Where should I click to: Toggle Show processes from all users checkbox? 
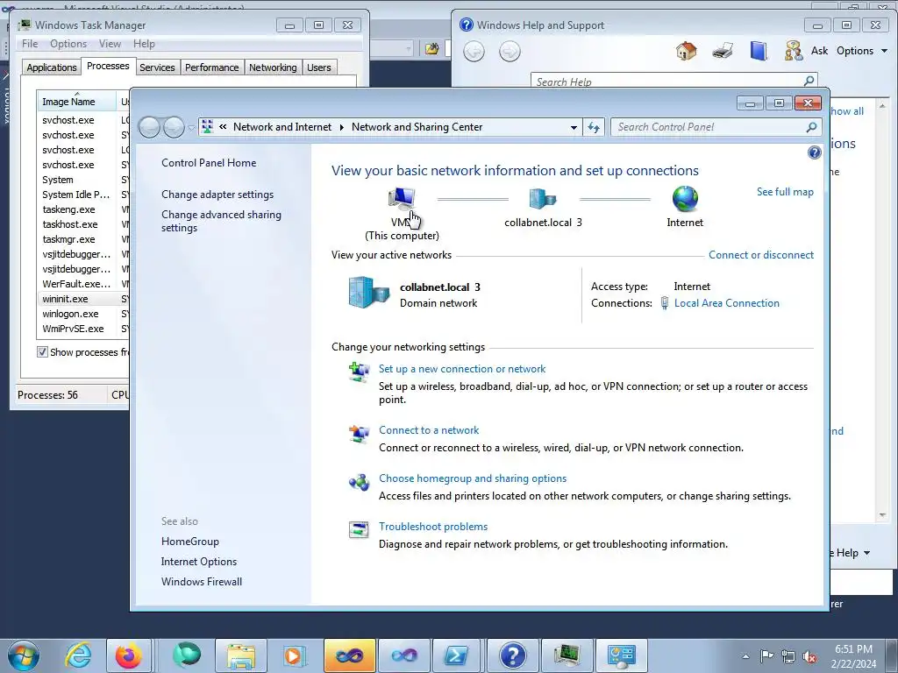point(42,352)
